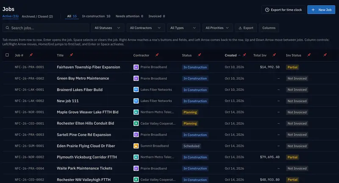Click Northern Metro icon in Maple Grove row
339x183 pixels.
tap(136, 112)
